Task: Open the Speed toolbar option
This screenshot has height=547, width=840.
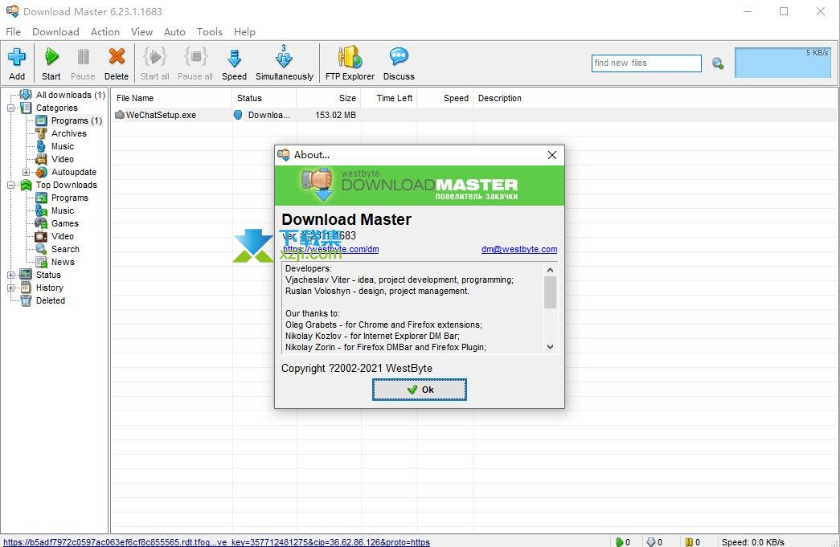Action: [234, 63]
